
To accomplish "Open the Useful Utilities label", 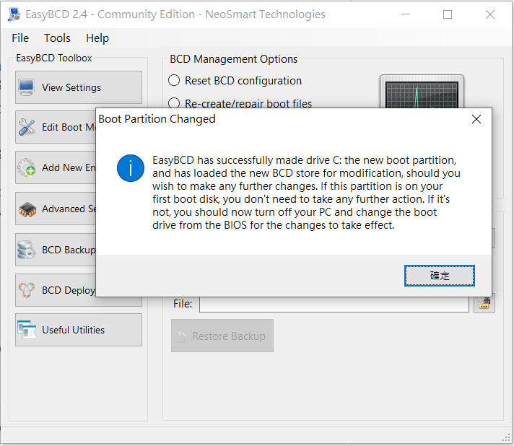I will tap(73, 330).
